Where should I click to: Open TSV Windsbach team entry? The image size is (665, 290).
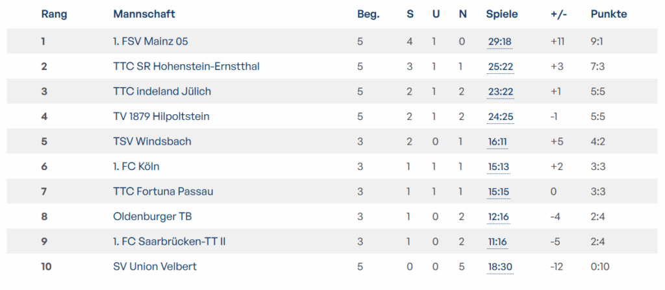coord(152,141)
